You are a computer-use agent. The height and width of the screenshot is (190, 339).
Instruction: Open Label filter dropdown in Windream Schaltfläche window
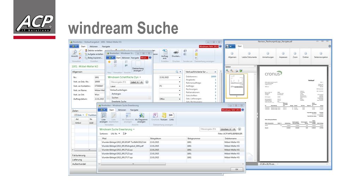[x=137, y=82]
